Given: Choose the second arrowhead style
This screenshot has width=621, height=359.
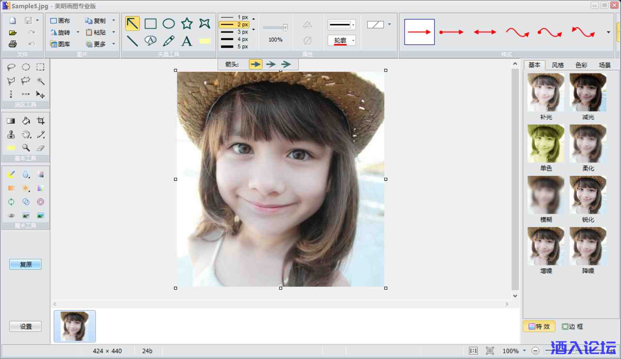Looking at the screenshot, I should coord(271,64).
